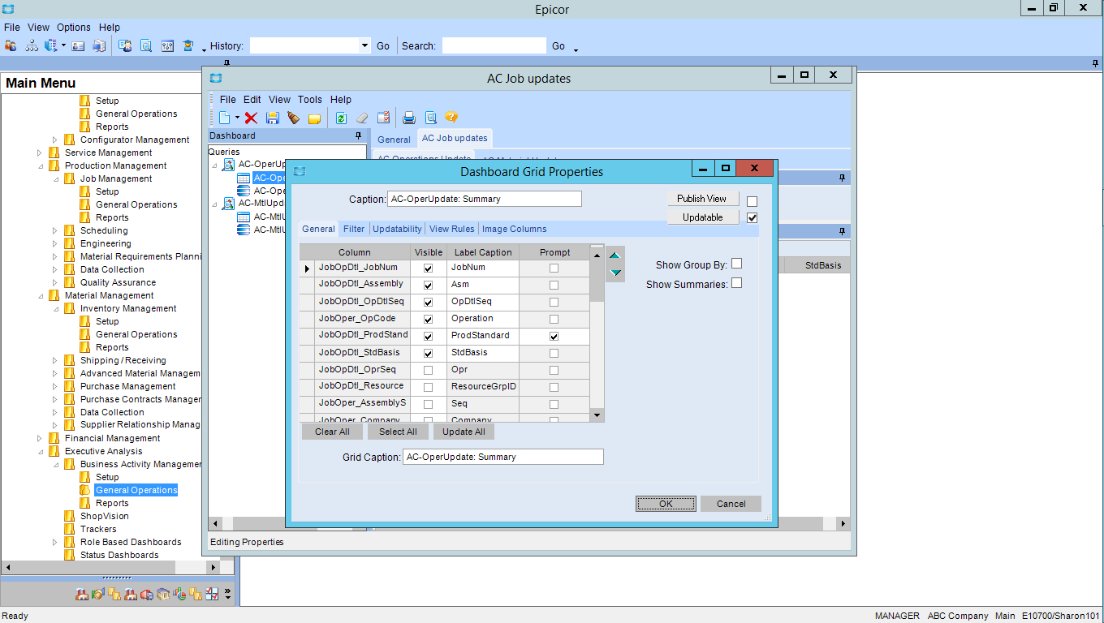Uncheck the Updatable checkbox
Viewport: 1104px width, 623px height.
[752, 217]
